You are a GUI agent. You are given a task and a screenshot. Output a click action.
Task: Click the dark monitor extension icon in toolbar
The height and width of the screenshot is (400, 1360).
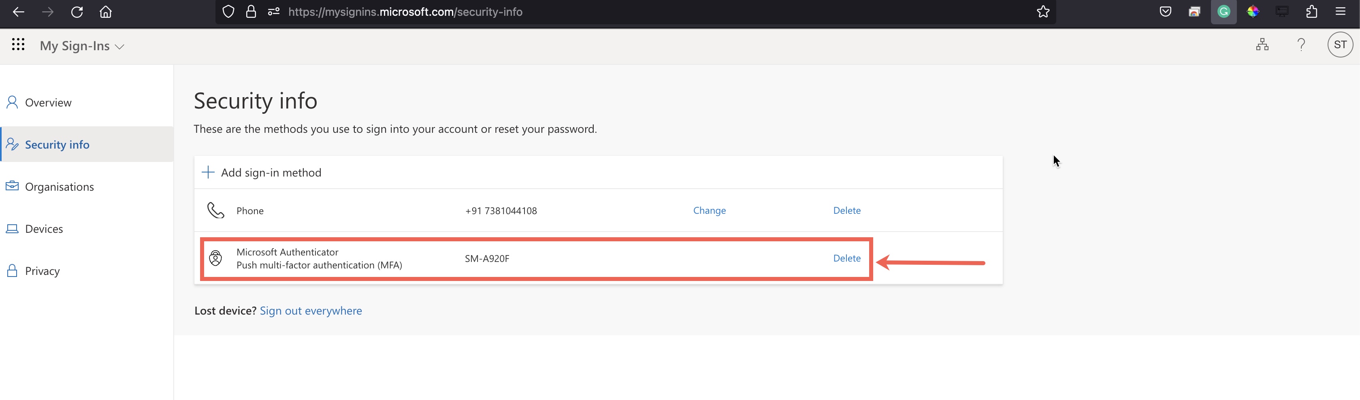point(1282,12)
